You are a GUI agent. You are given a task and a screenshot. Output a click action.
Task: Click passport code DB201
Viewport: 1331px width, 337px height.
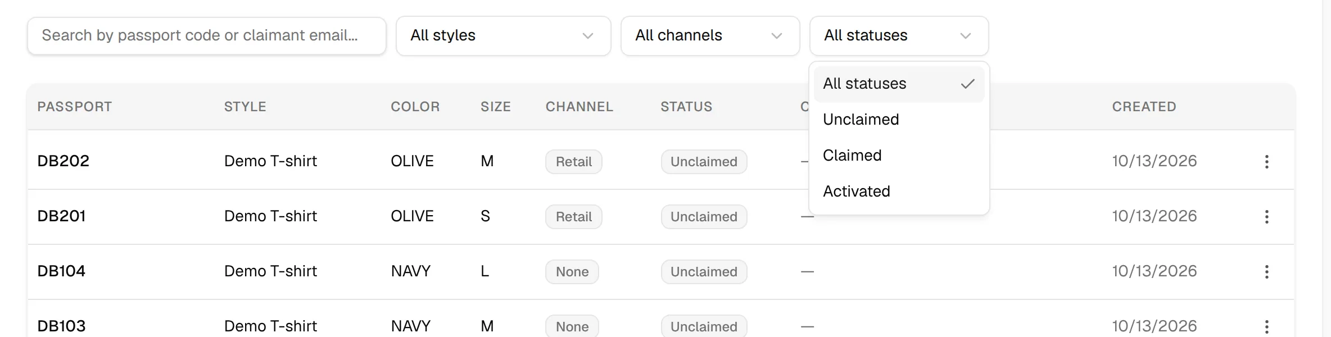tap(61, 216)
